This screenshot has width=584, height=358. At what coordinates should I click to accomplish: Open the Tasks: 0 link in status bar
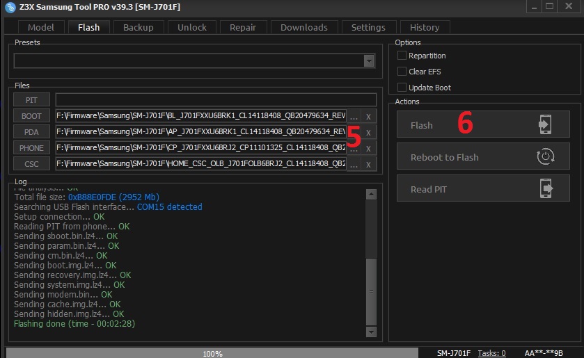point(491,353)
